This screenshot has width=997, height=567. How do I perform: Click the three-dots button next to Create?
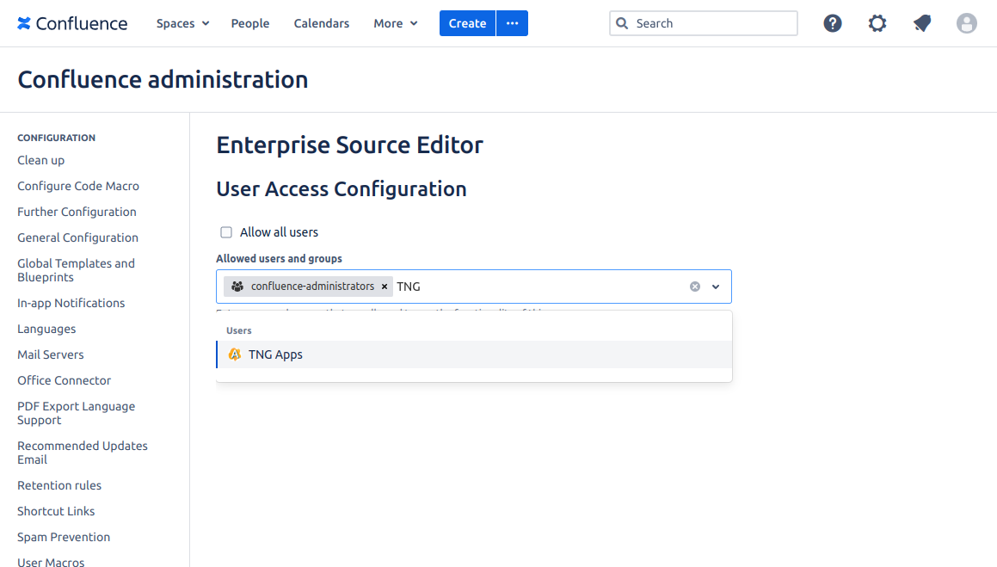513,23
